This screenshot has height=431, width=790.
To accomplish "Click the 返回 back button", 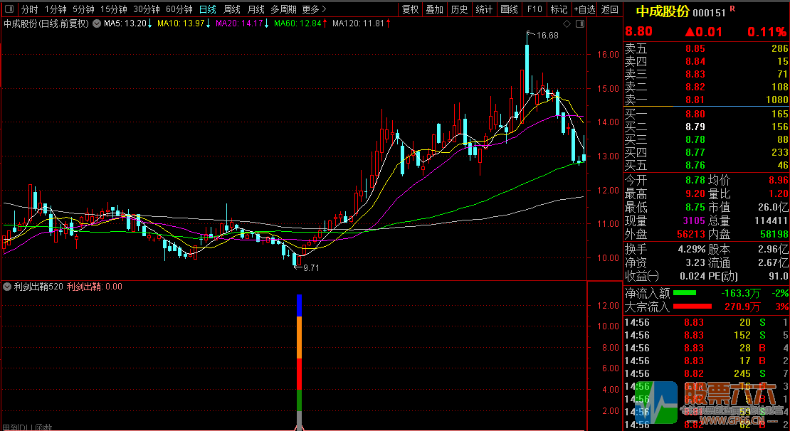I will [610, 9].
